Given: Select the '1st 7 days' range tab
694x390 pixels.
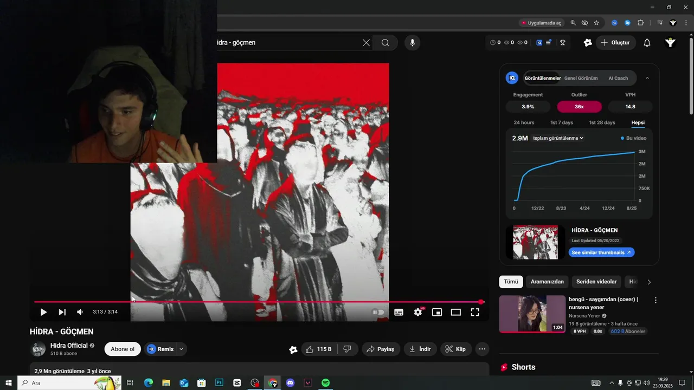Looking at the screenshot, I should click(562, 122).
